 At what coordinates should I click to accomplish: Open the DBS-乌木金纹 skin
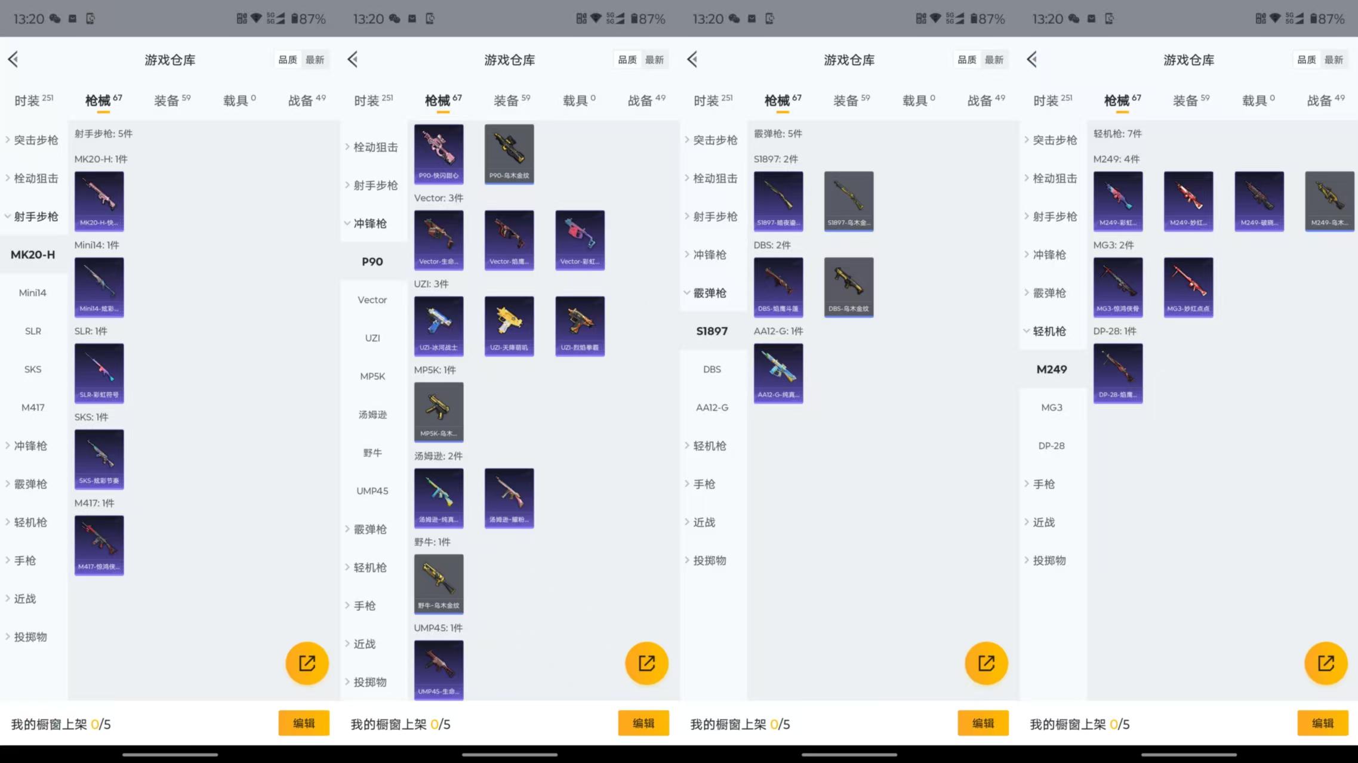(849, 287)
